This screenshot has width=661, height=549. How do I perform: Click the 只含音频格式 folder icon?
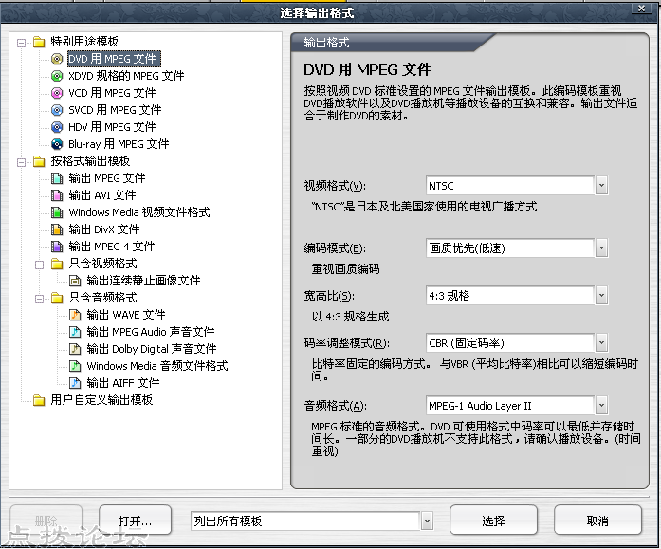[57, 298]
